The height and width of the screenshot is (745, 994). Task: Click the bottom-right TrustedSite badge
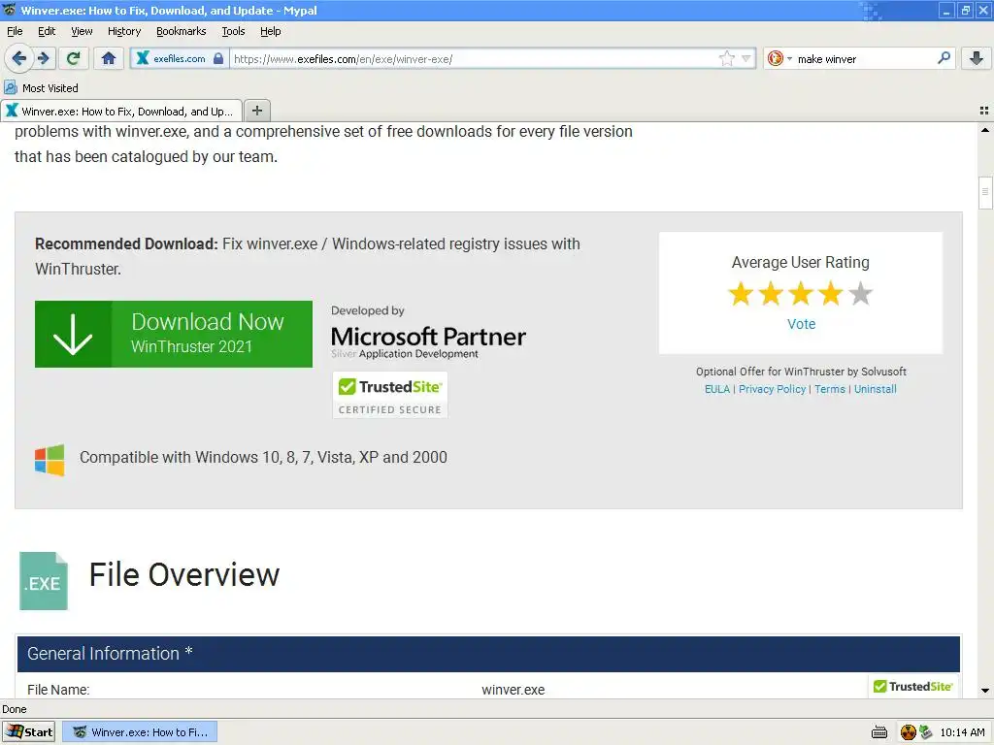(912, 686)
